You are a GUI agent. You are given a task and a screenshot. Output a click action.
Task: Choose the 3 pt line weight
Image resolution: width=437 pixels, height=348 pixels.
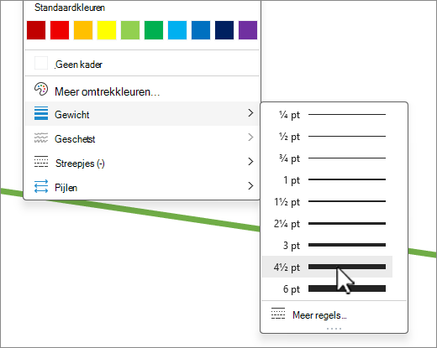click(x=327, y=245)
